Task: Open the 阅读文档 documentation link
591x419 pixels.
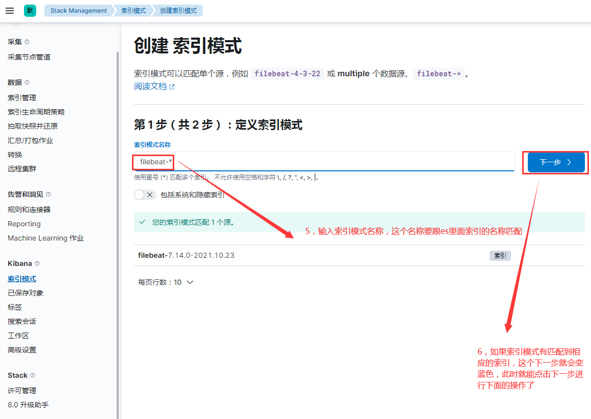Action: (x=151, y=86)
